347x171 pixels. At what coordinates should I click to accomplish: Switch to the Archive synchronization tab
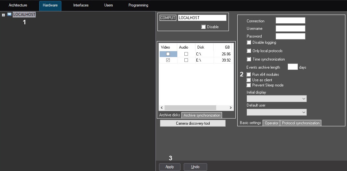tap(202, 115)
